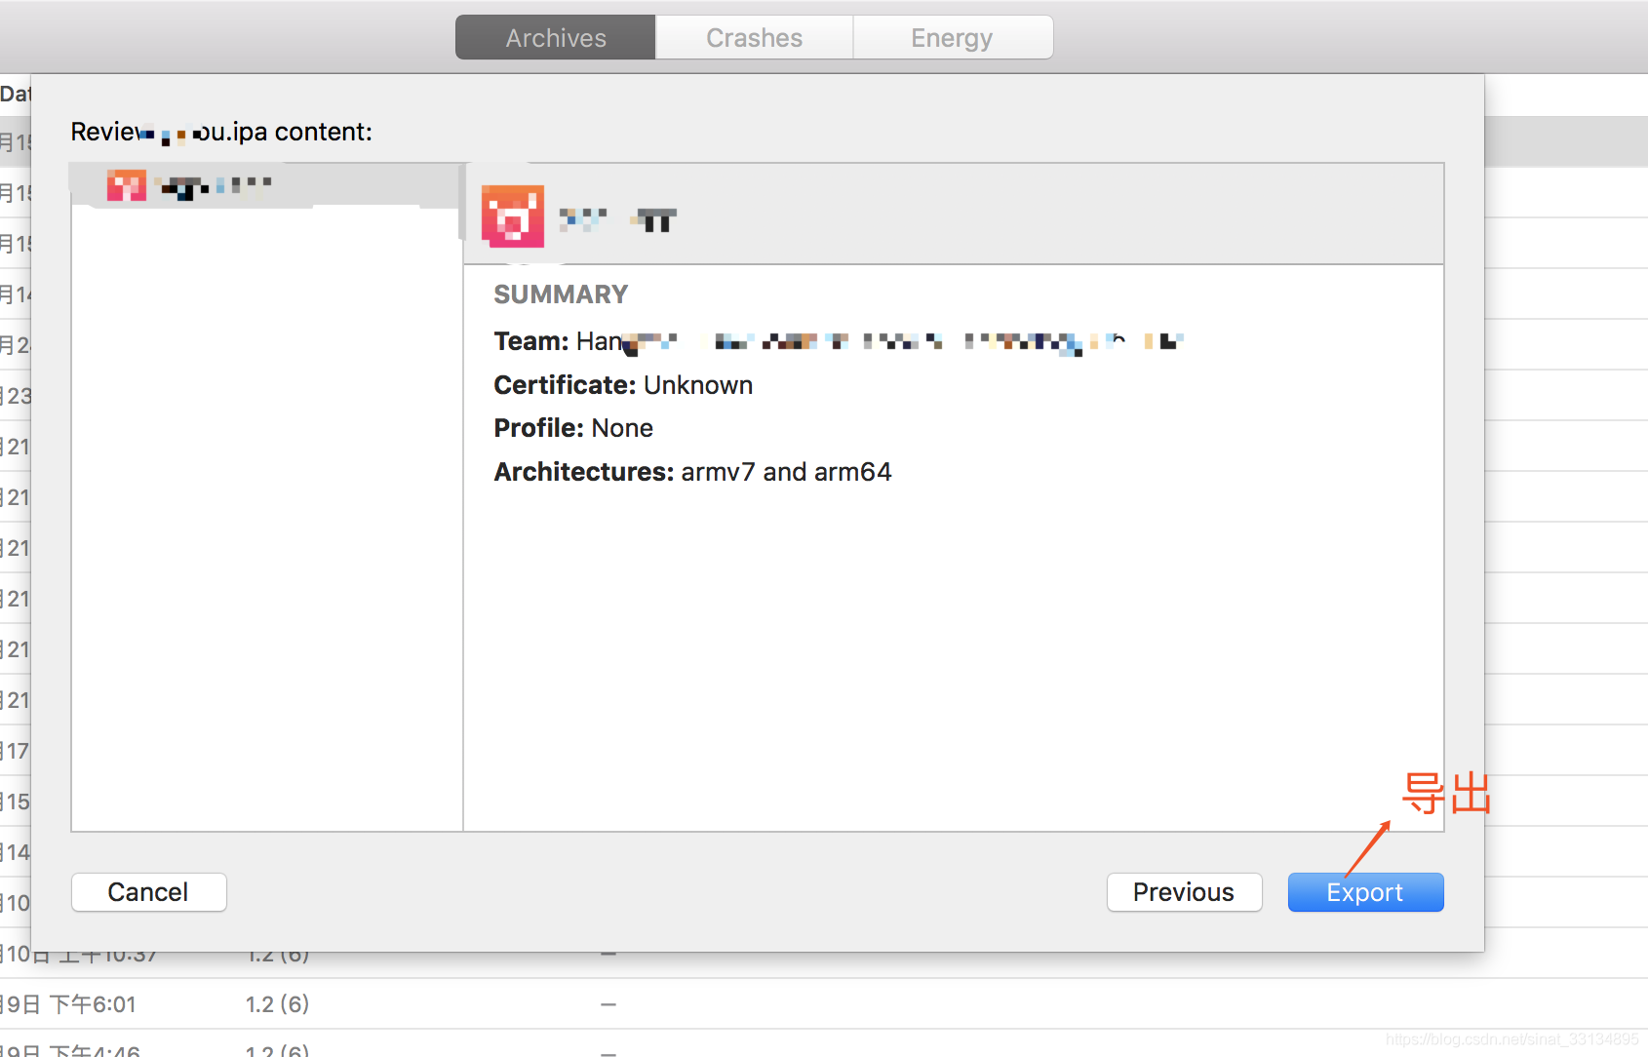Click the pig app icon in the summary header

(513, 215)
